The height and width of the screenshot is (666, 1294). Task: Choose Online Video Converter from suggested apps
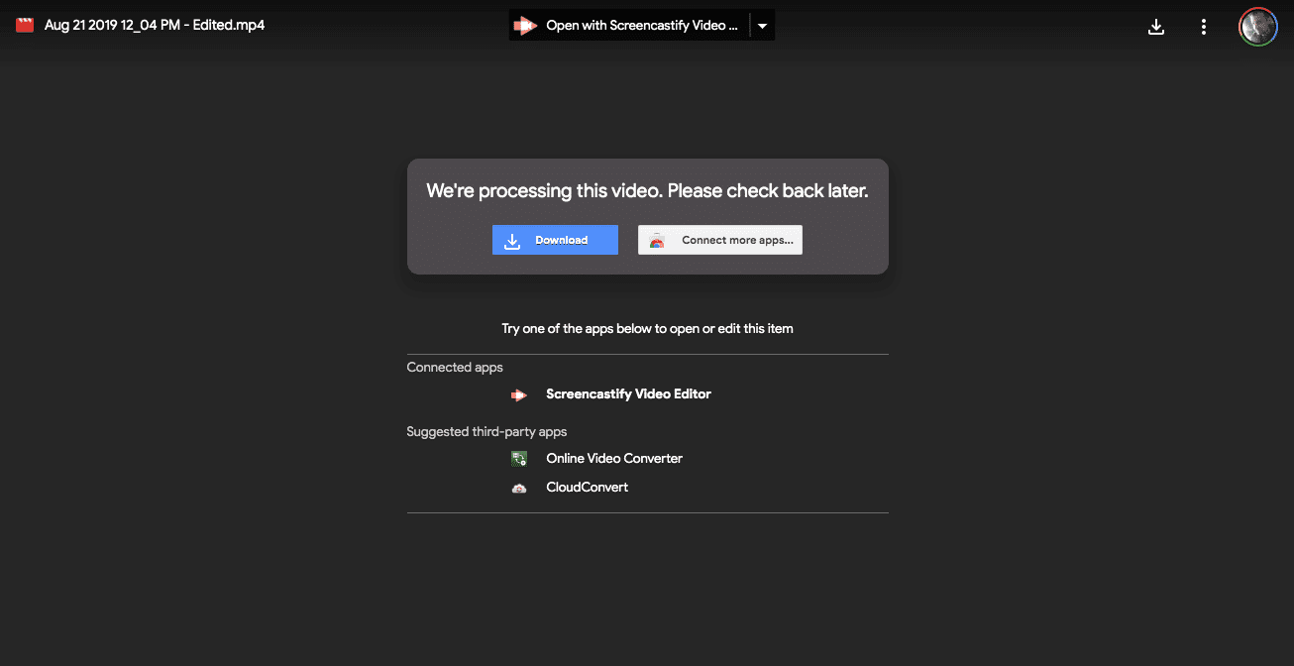614,459
